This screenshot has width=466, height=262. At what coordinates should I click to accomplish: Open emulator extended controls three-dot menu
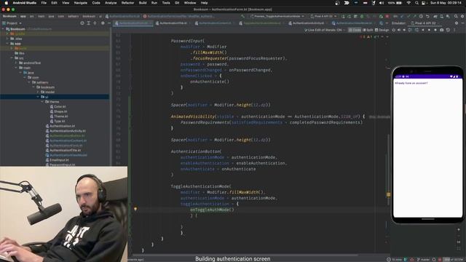[x=454, y=30]
